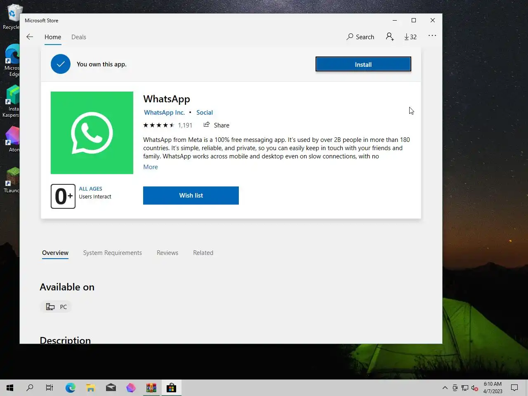Open Task View on the taskbar
This screenshot has height=396, width=528.
tap(49, 388)
